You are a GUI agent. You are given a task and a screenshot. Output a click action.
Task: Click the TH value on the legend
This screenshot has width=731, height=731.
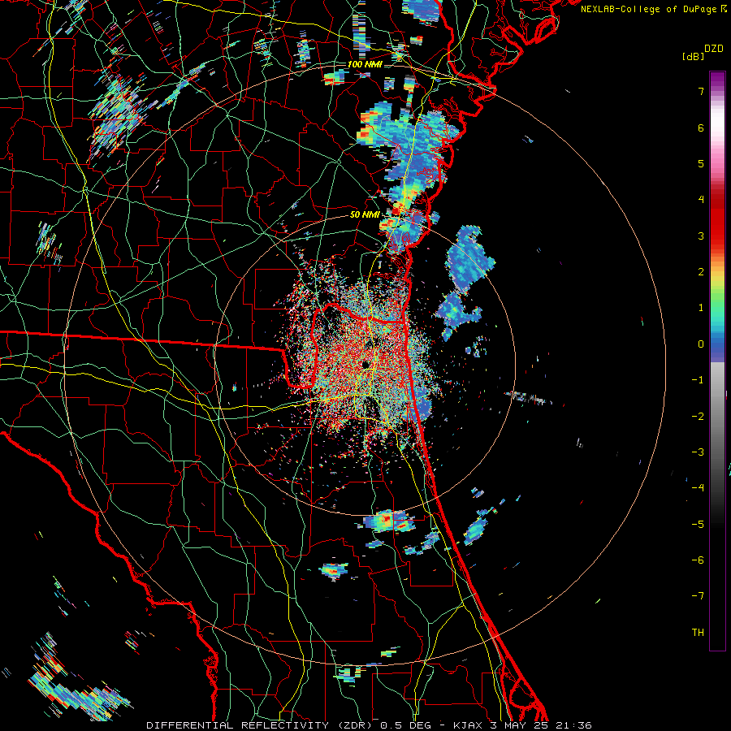(x=698, y=632)
